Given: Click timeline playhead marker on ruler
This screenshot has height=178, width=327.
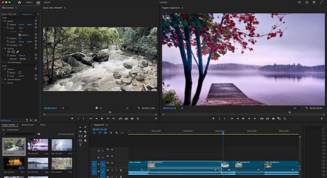Looking at the screenshot, I should pyautogui.click(x=223, y=133).
